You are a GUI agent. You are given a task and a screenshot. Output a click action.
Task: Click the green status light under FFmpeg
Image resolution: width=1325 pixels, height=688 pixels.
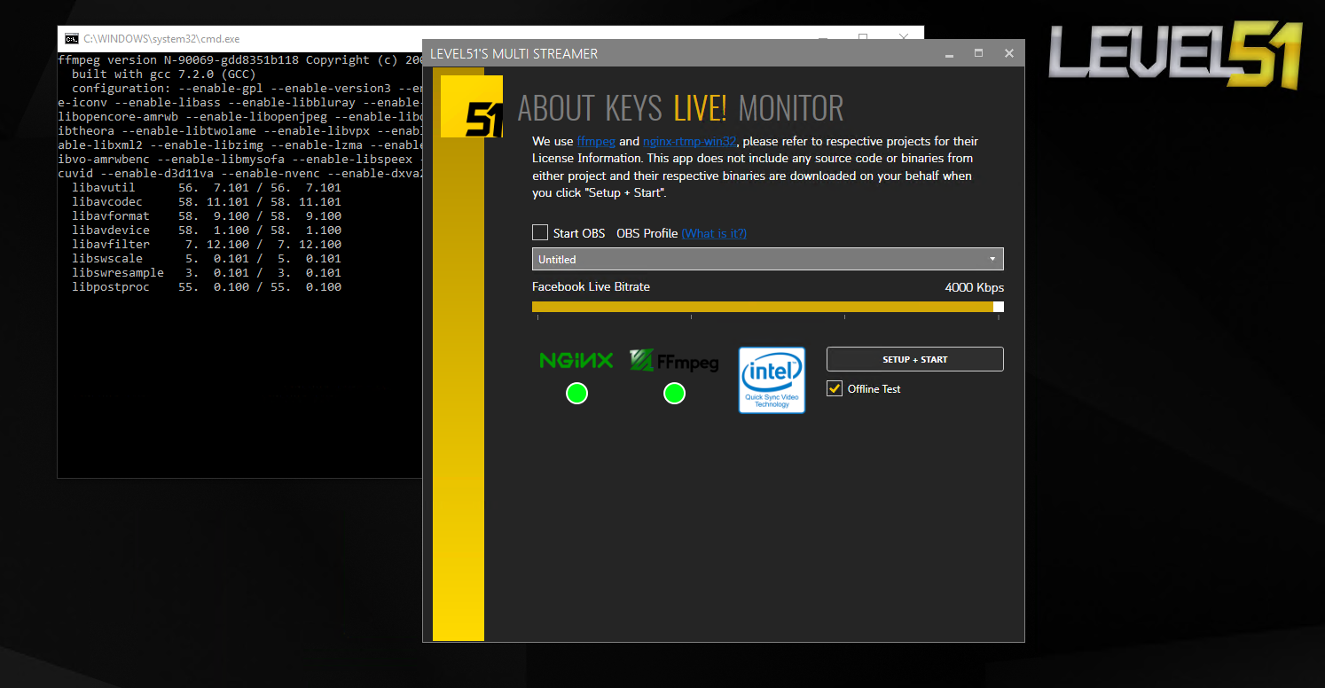[674, 393]
